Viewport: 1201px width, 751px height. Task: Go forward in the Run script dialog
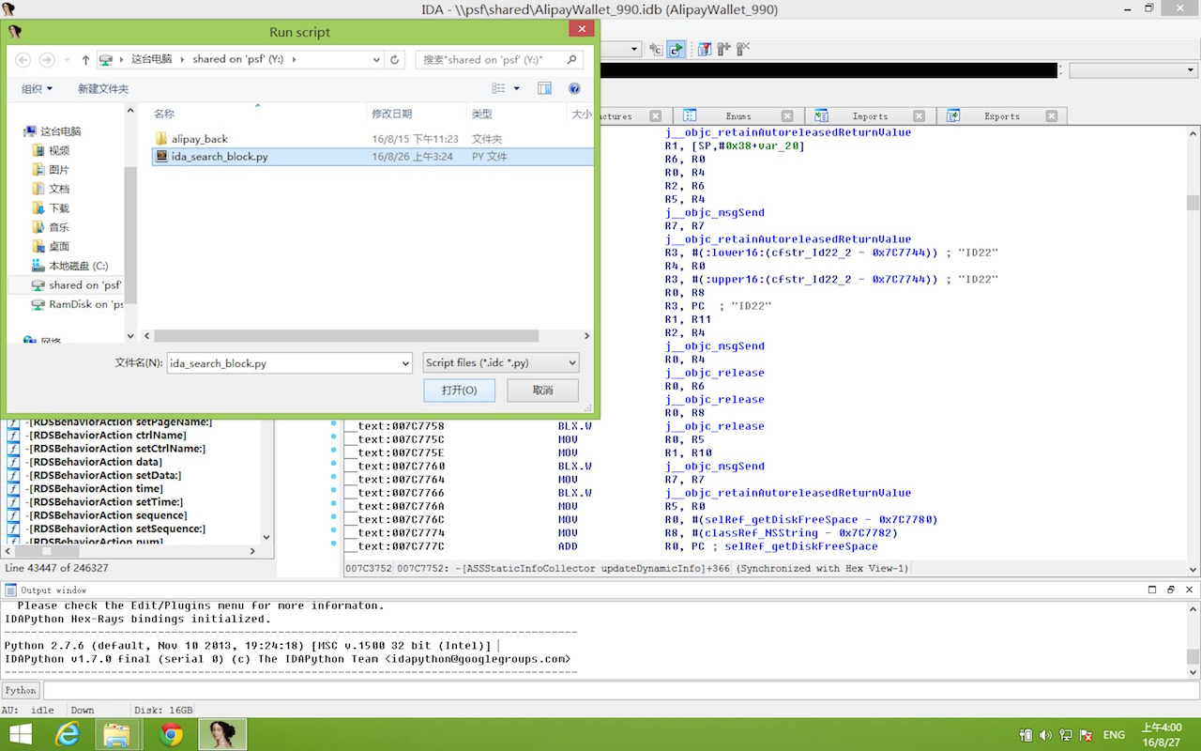click(x=46, y=59)
